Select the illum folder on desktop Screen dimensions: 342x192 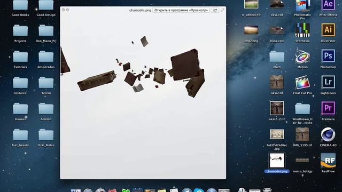point(277,57)
